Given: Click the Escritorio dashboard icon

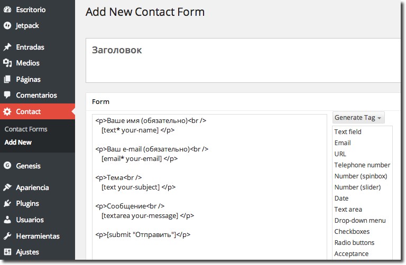Looking at the screenshot, I should pyautogui.click(x=7, y=10).
